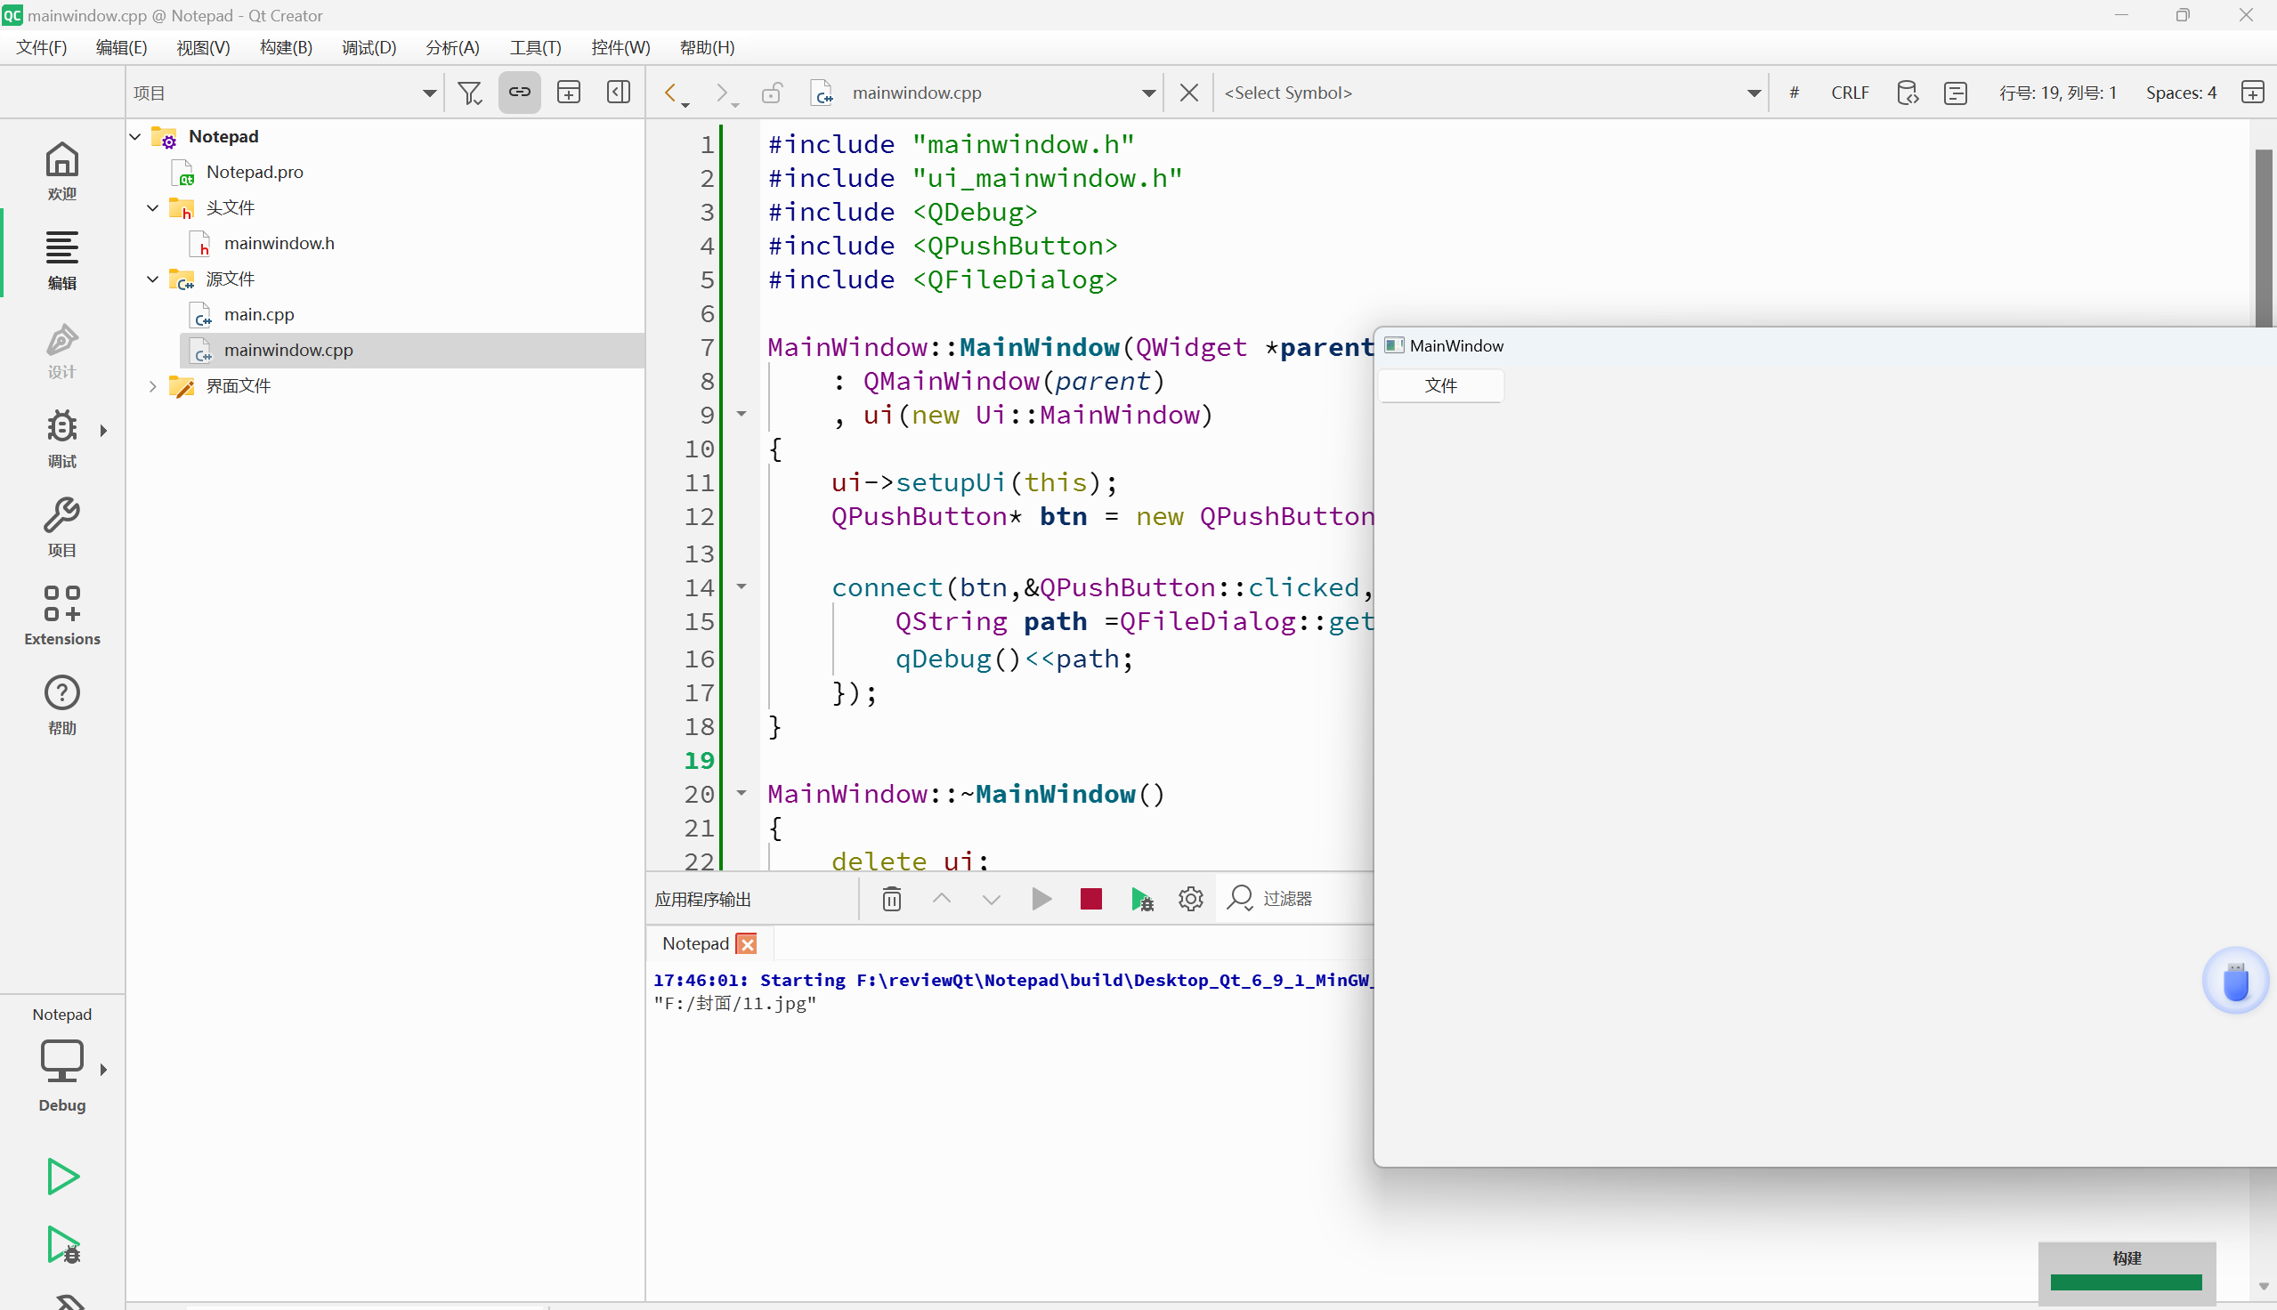This screenshot has height=1310, width=2277.
Task: Go to next output item arrow
Action: [991, 899]
